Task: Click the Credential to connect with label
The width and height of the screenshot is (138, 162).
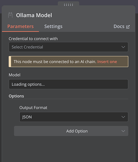Action: coord(33,39)
